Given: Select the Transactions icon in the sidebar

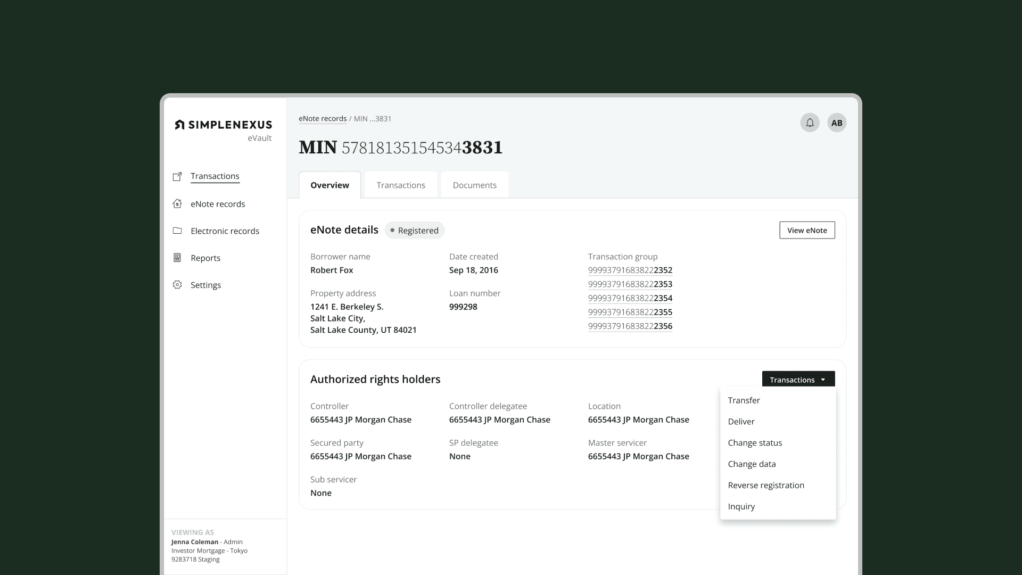Looking at the screenshot, I should 178,176.
